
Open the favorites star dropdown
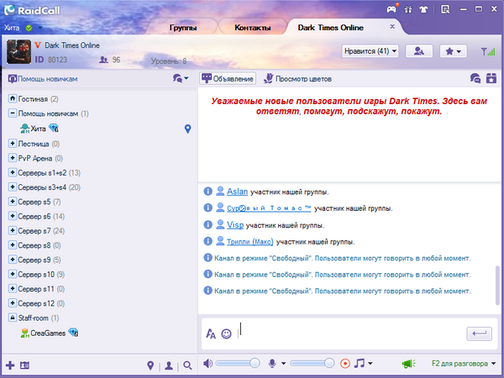tap(454, 51)
